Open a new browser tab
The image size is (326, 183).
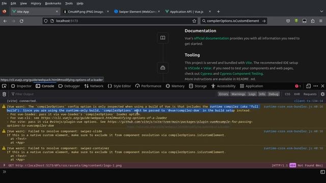click(219, 12)
